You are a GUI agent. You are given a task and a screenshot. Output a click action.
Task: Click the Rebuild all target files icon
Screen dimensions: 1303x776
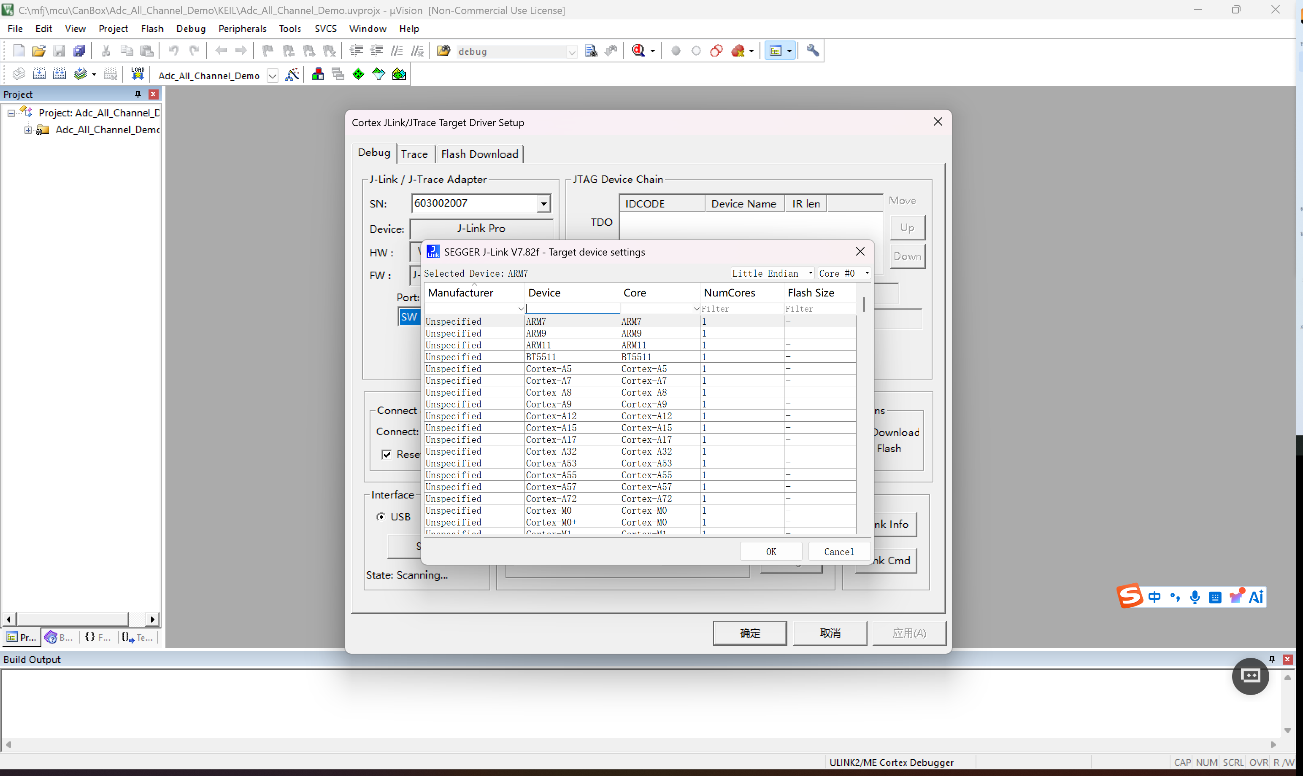59,74
